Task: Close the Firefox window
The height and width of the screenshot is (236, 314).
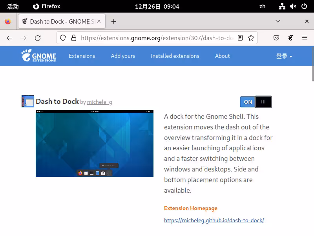Action: [x=307, y=21]
